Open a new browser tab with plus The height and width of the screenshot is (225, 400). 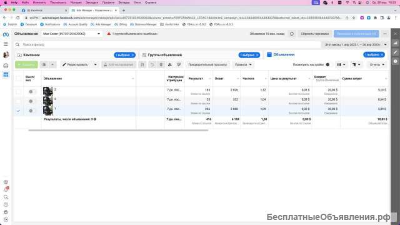point(124,11)
